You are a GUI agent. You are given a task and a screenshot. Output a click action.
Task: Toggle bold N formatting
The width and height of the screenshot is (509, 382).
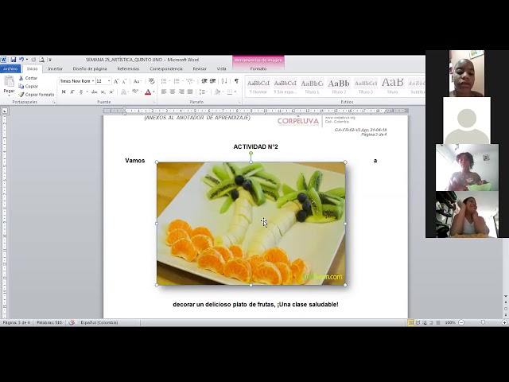click(x=64, y=92)
